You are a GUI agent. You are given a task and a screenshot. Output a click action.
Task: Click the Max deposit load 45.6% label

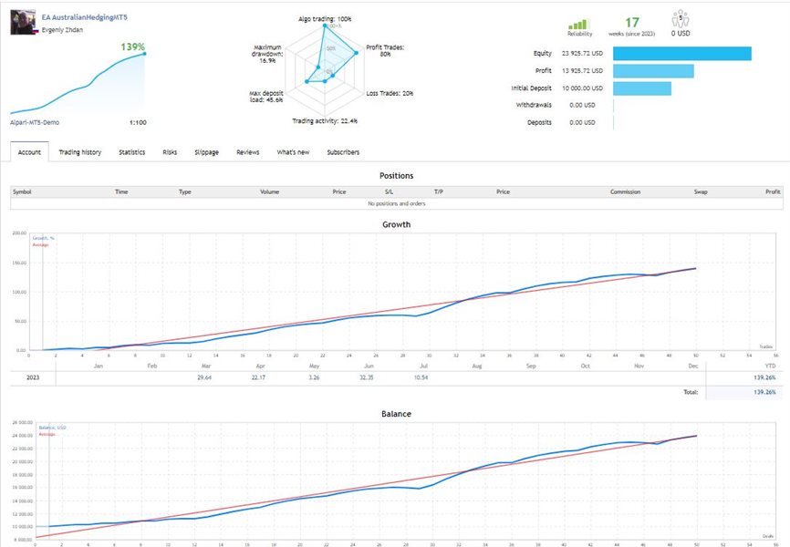click(x=266, y=97)
